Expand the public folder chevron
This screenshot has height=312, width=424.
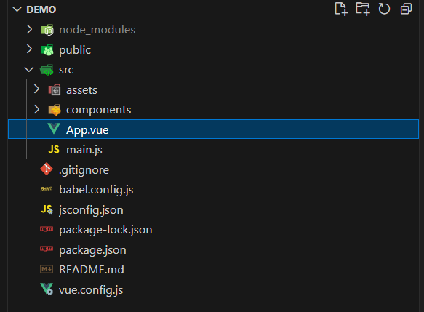(30, 49)
